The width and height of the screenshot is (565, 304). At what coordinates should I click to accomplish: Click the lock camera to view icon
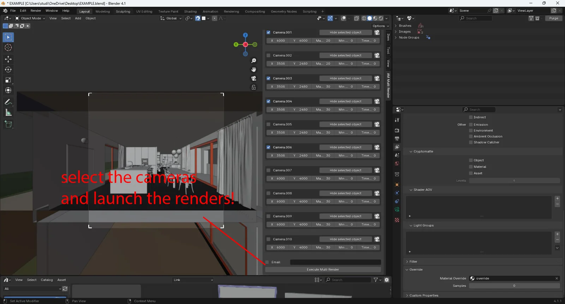(x=254, y=87)
